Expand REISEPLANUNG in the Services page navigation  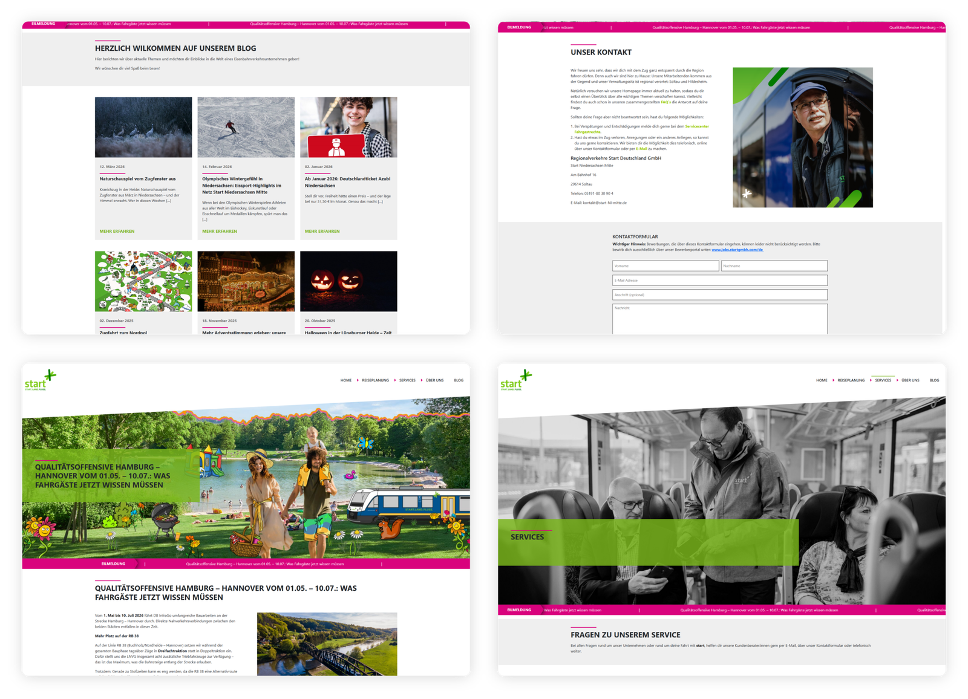[851, 380]
